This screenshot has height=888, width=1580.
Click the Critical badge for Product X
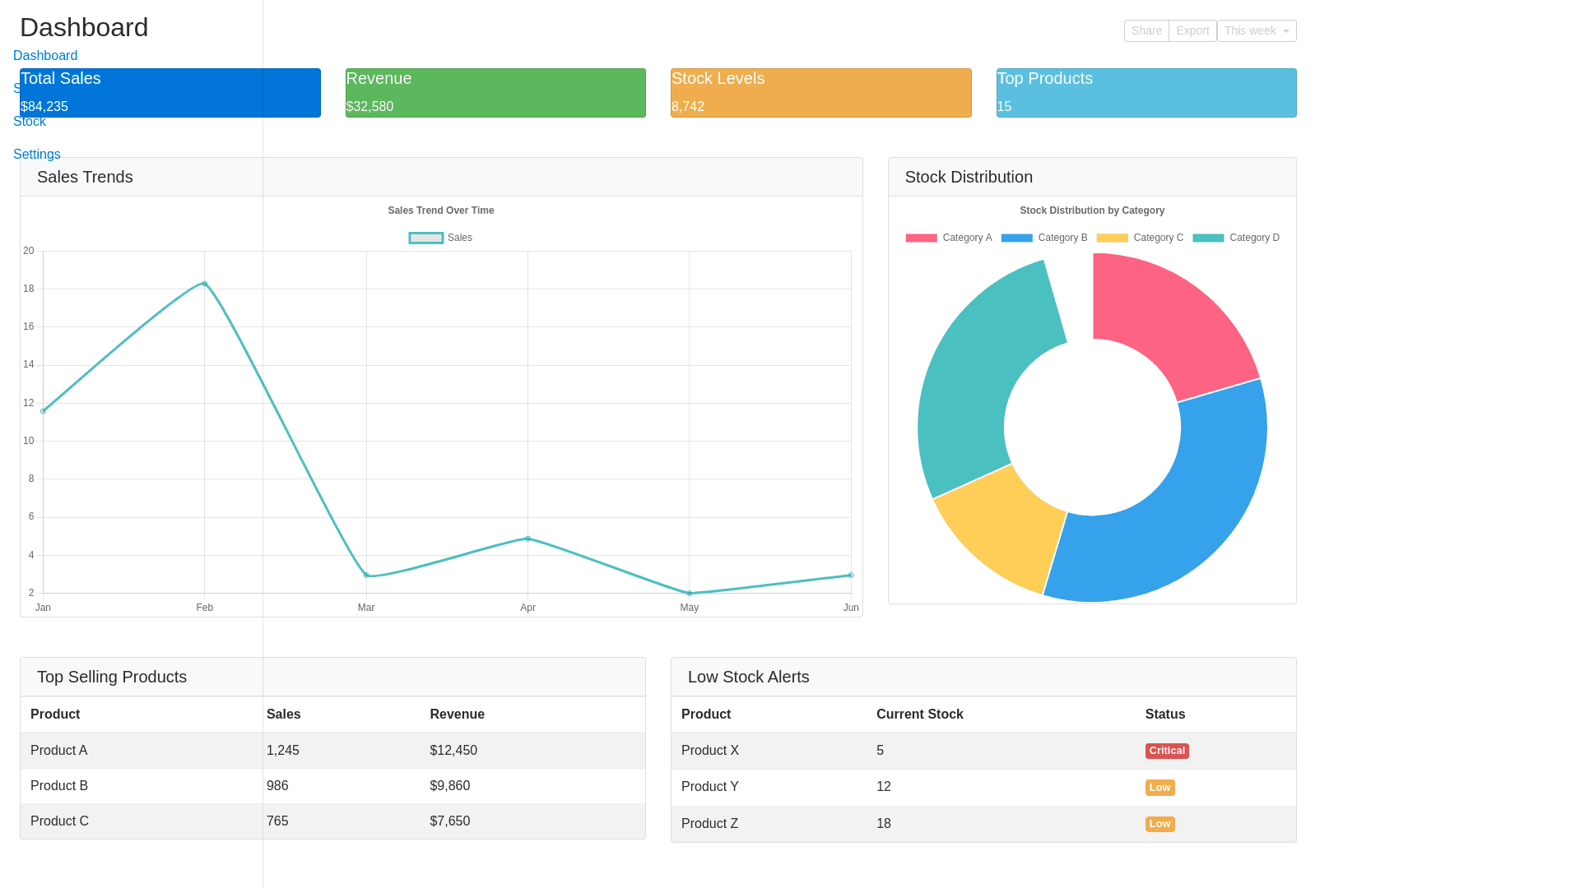tap(1166, 751)
